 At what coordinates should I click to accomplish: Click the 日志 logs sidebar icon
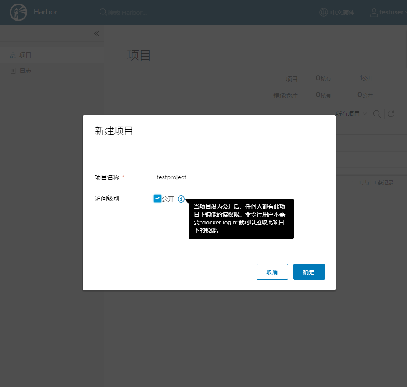[x=13, y=71]
